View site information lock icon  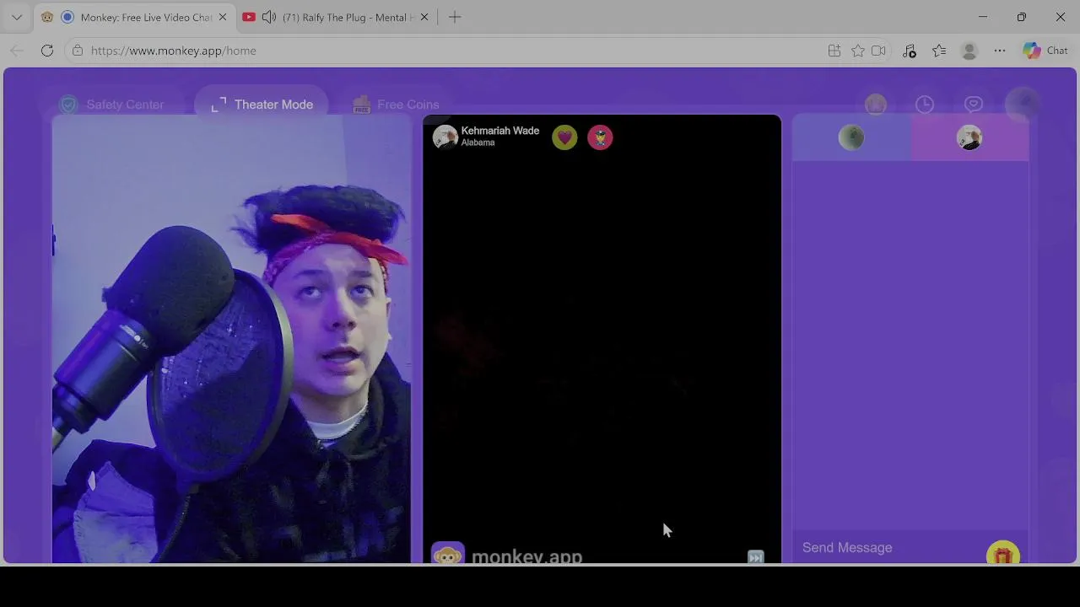(x=78, y=51)
